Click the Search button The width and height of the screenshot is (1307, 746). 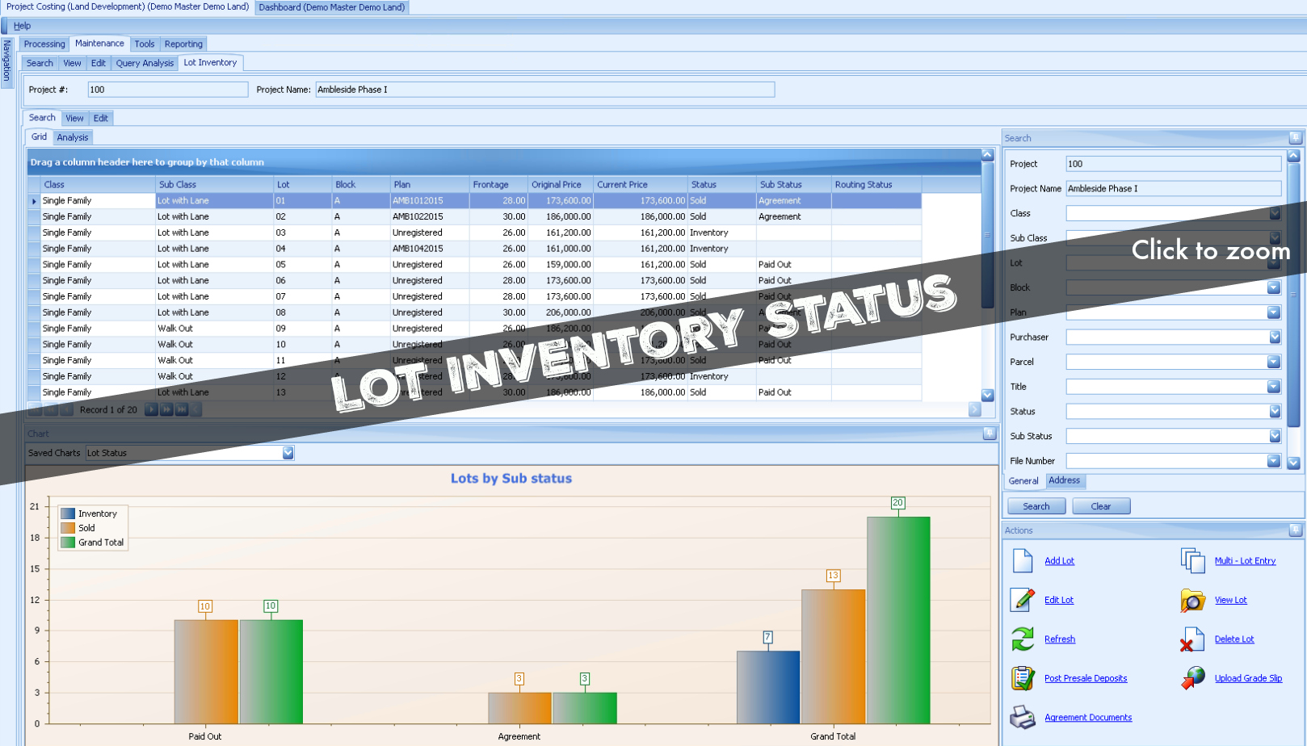pyautogui.click(x=1036, y=505)
